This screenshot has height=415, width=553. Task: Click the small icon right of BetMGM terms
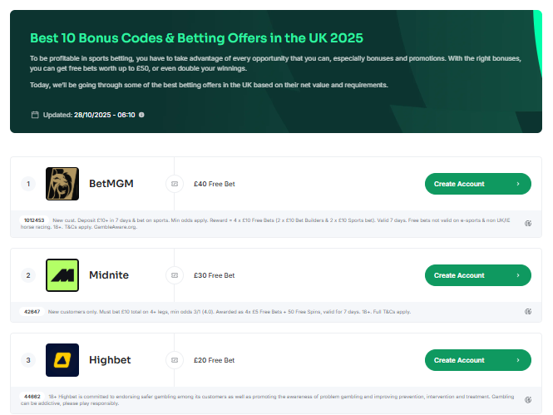(528, 223)
